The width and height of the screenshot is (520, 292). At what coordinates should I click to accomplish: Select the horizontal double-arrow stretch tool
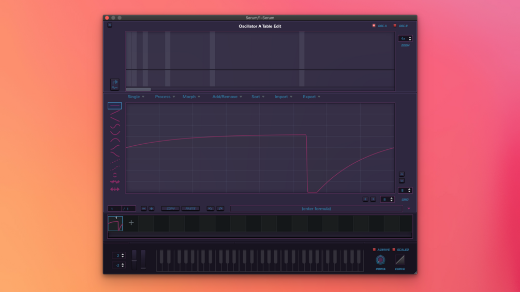point(115,189)
